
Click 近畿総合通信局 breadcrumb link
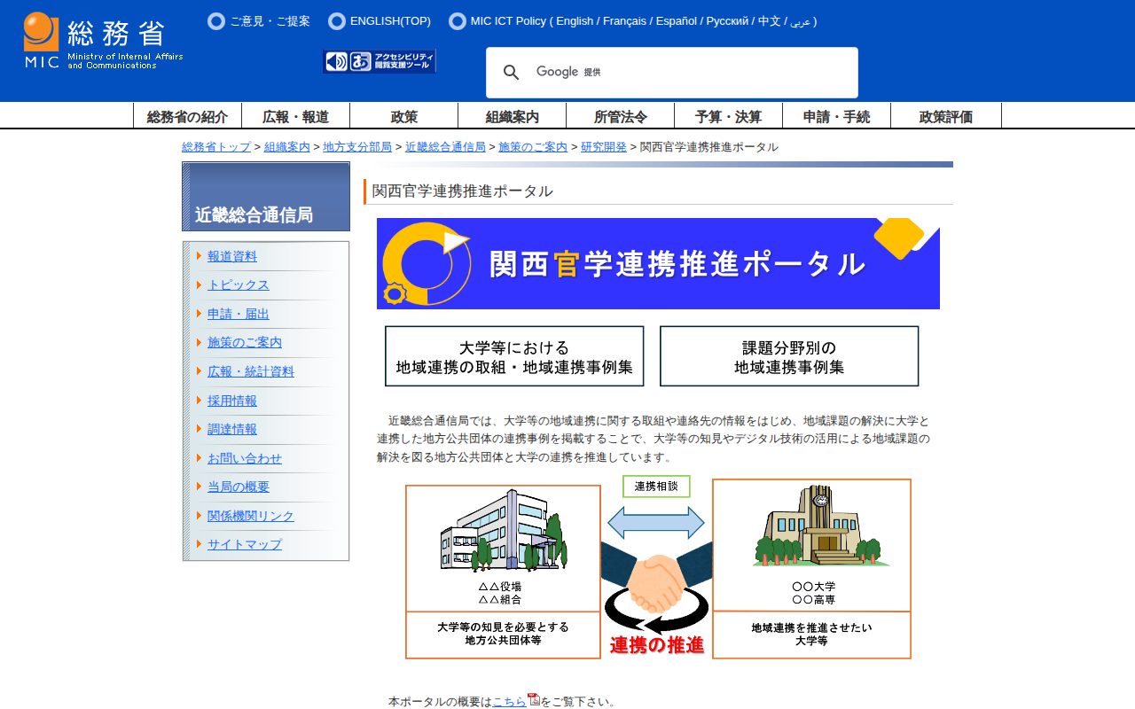coord(445,147)
